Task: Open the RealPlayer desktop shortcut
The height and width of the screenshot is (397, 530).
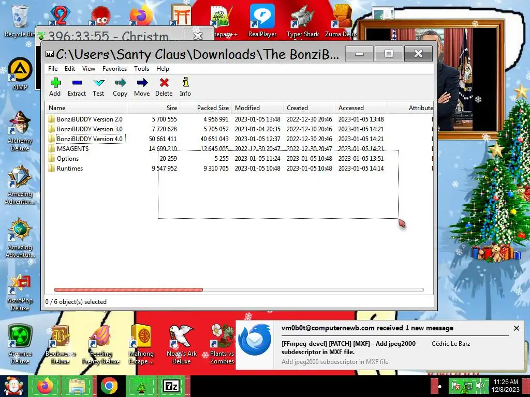Action: [262, 20]
